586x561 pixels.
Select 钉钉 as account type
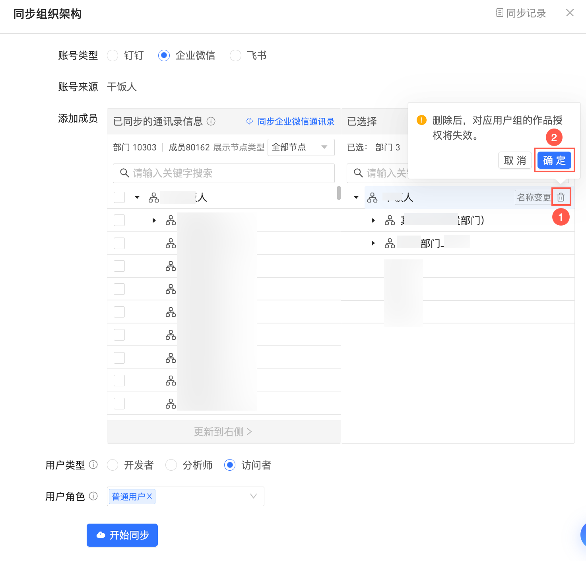point(113,55)
